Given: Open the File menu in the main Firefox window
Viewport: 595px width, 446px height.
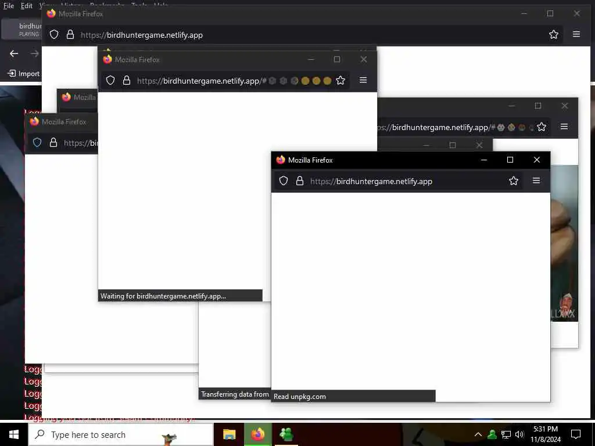Looking at the screenshot, I should (8, 6).
